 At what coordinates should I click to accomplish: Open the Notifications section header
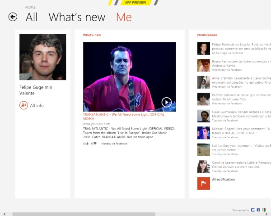point(207,35)
